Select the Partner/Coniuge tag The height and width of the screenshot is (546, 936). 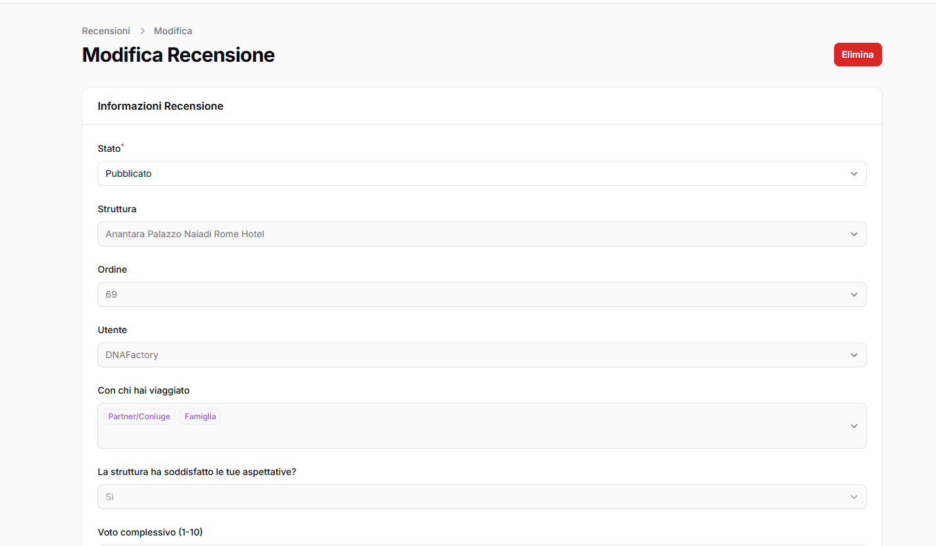click(x=139, y=417)
